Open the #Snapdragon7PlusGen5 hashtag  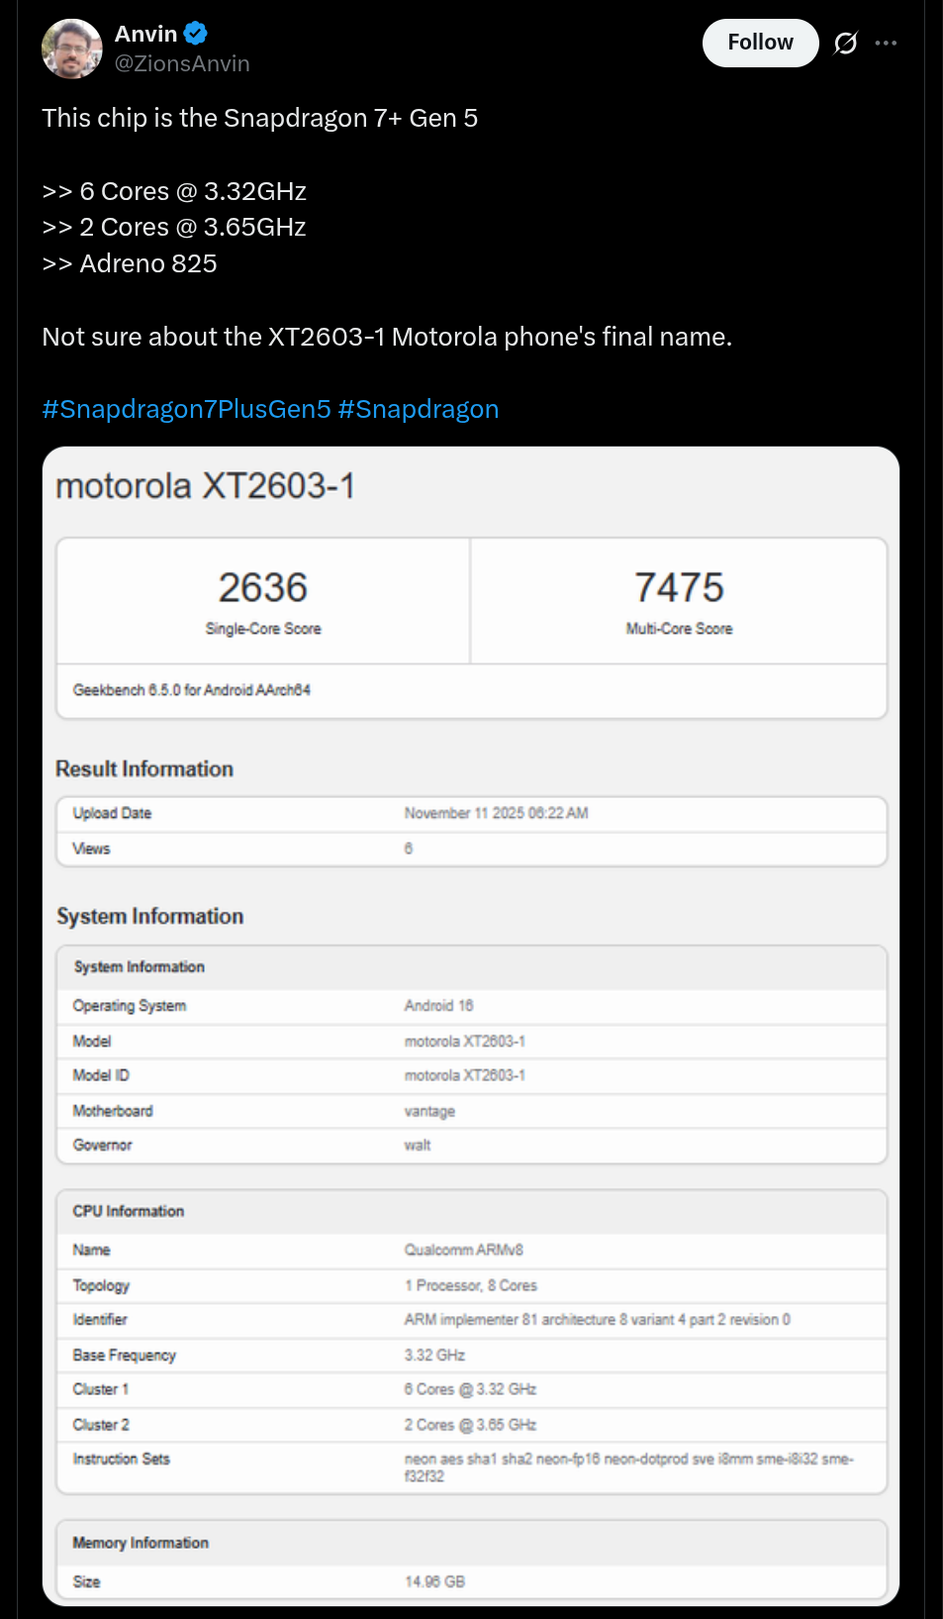coord(186,409)
